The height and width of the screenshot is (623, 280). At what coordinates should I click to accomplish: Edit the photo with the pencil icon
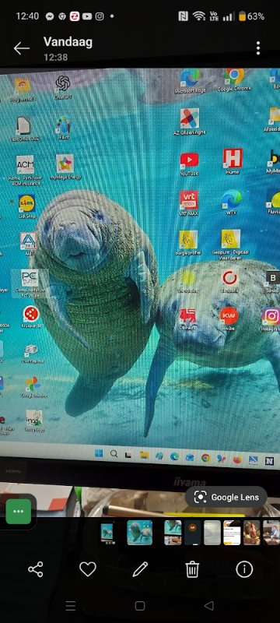tap(140, 570)
